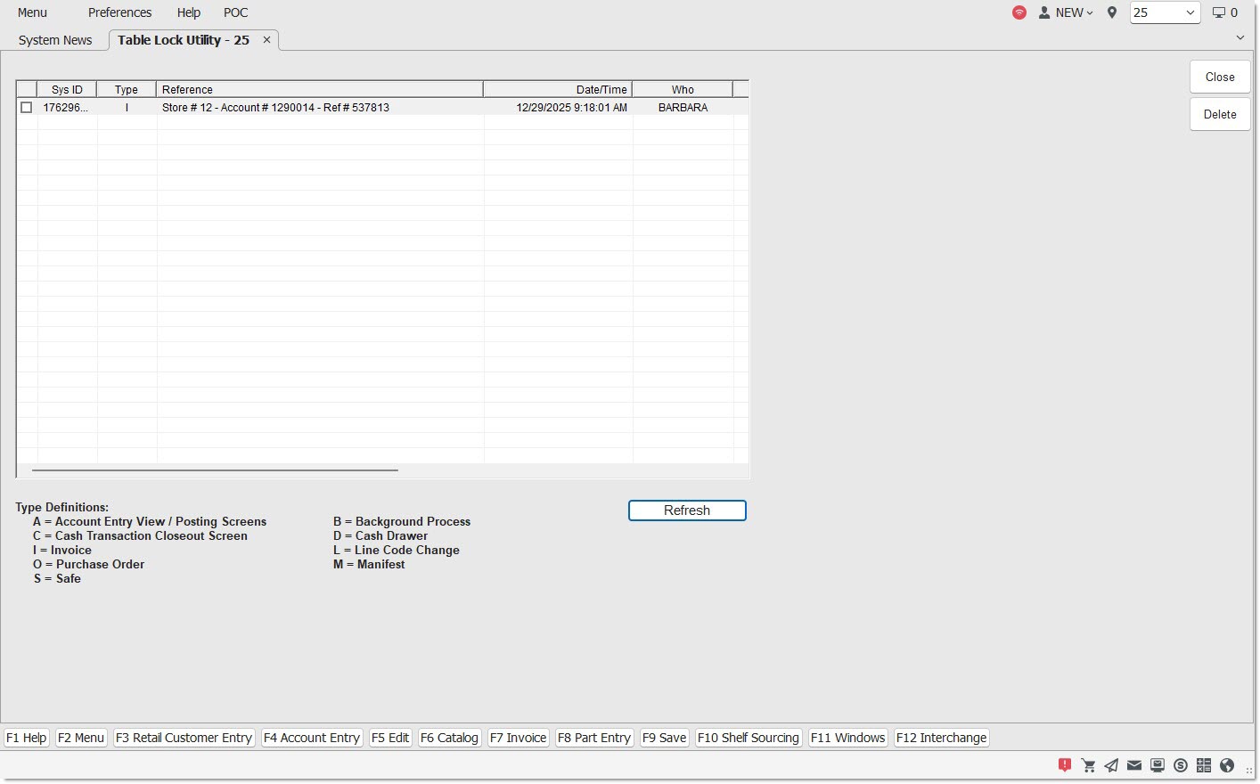This screenshot has width=1260, height=784.
Task: Close the Table Lock Utility tab
Action: pos(266,40)
